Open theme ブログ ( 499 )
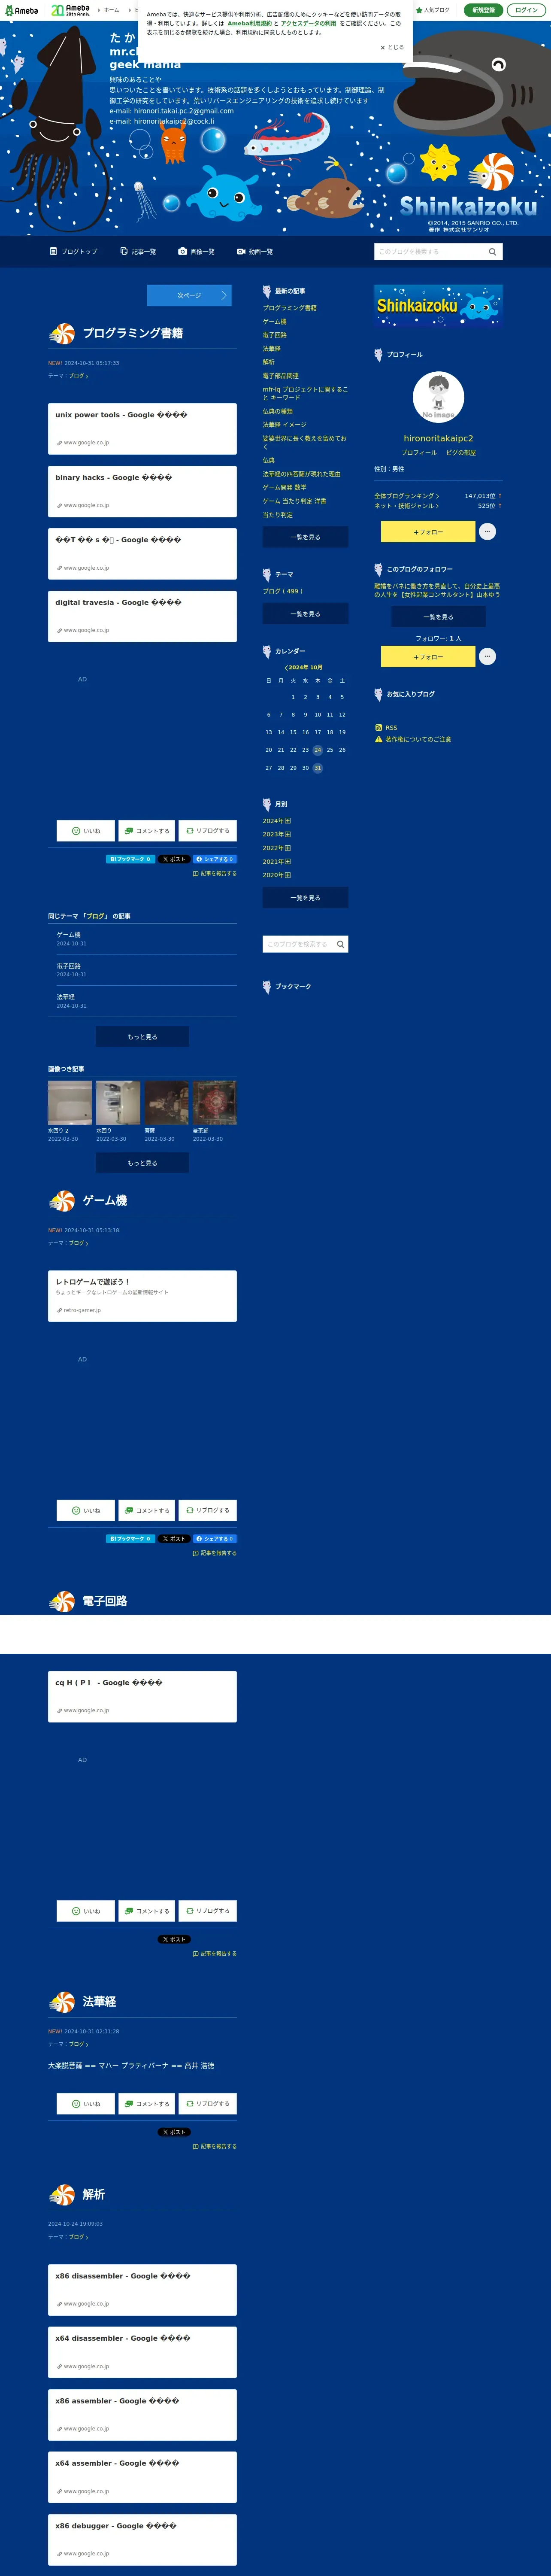 (283, 591)
